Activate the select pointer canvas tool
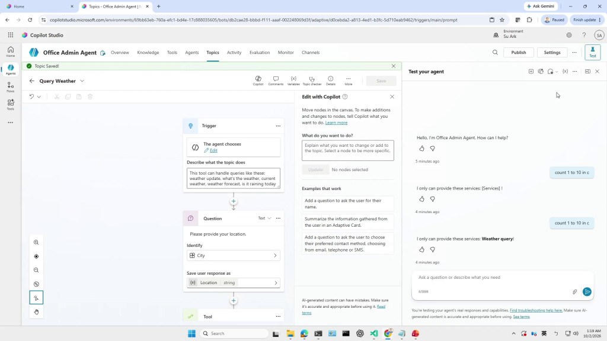This screenshot has height=341, width=607. coord(36,298)
